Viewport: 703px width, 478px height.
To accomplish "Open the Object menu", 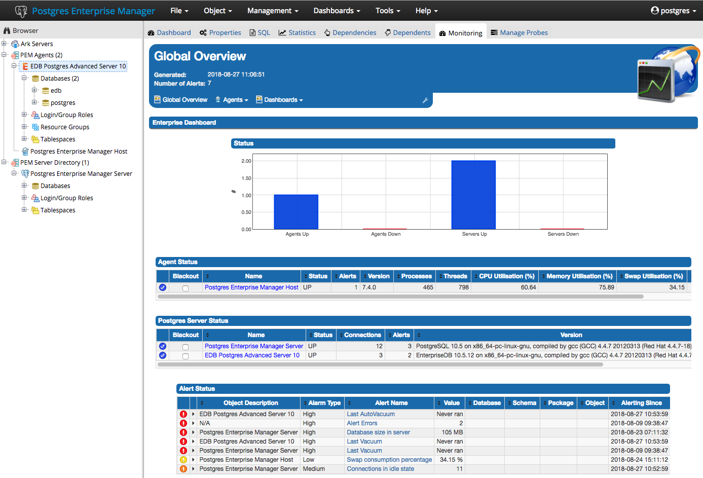I will click(x=218, y=11).
